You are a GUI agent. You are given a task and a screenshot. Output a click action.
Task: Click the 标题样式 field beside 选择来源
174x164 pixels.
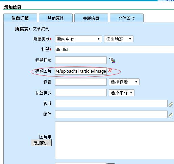(81, 93)
